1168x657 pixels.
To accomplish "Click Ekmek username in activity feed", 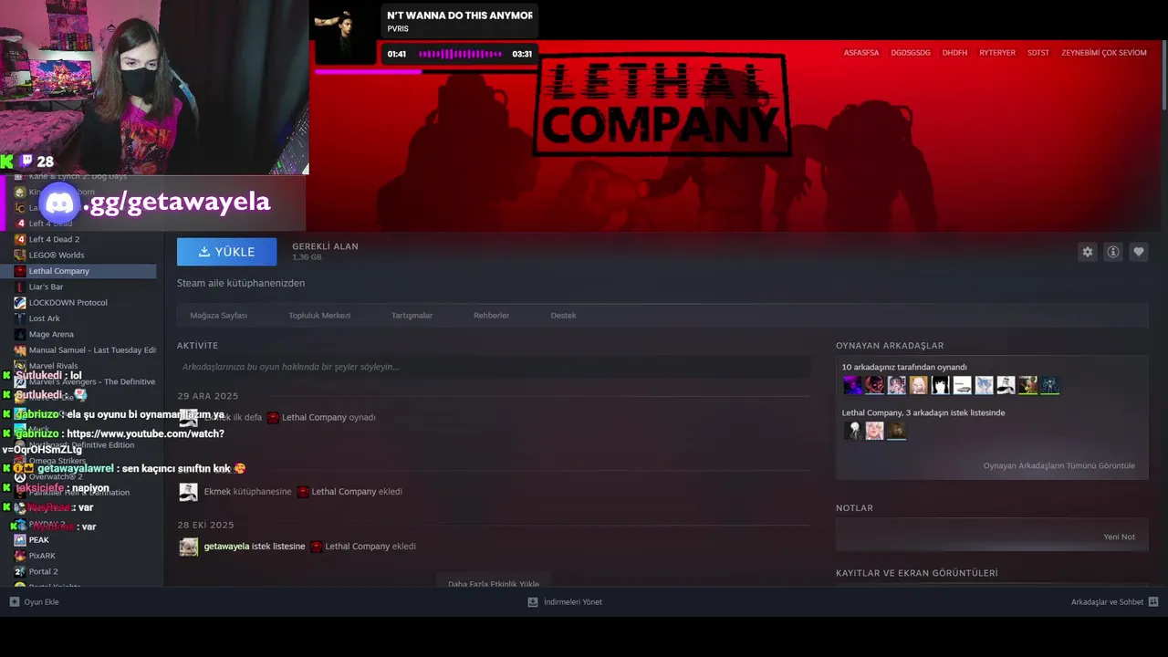I will coord(217,492).
